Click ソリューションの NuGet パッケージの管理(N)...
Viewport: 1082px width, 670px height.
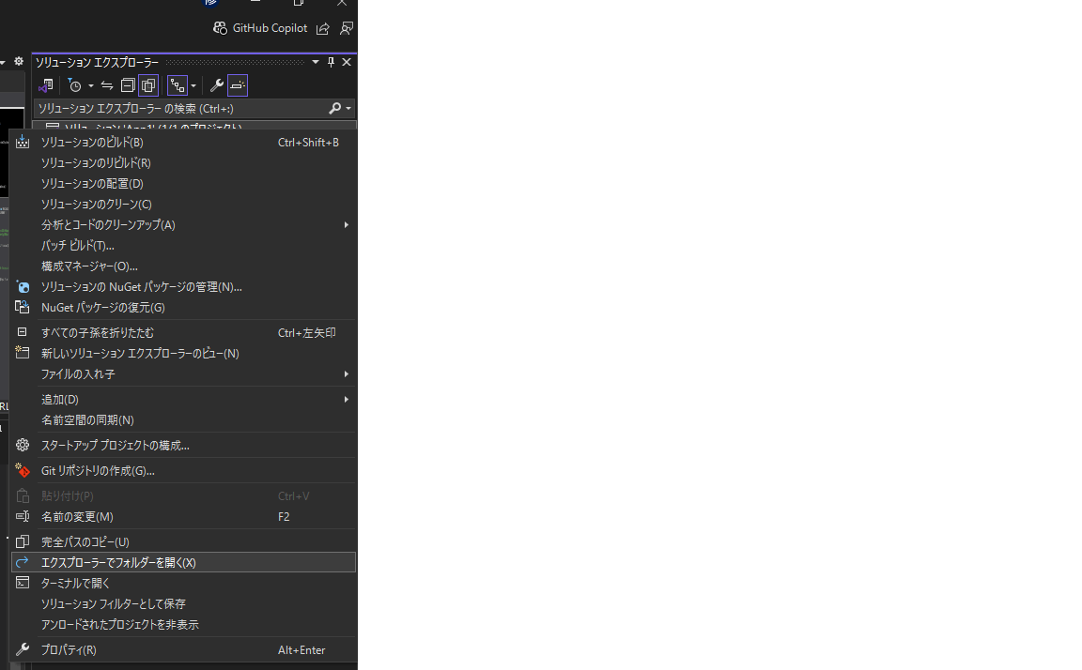[183, 287]
